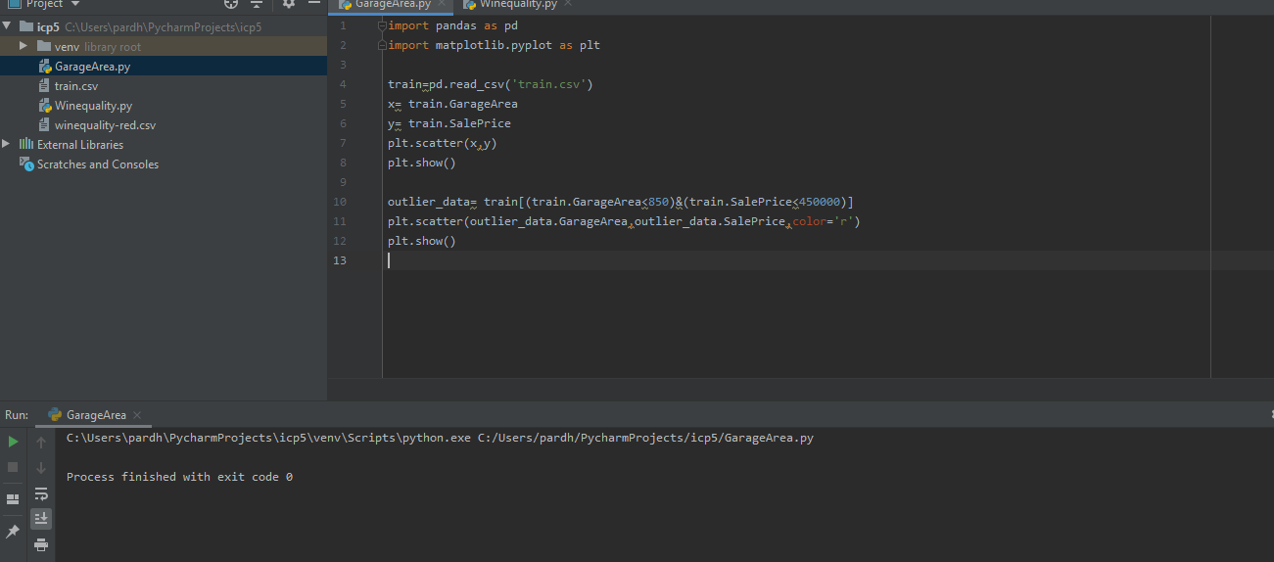The image size is (1274, 562).
Task: Toggle soft-wrap in the Run console
Action: coord(41,493)
